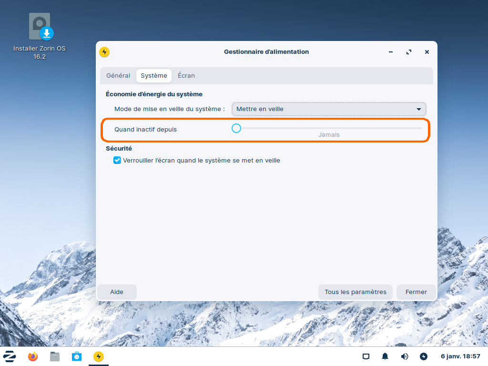The image size is (488, 366).
Task: Open Tous les paramètres
Action: (x=355, y=292)
